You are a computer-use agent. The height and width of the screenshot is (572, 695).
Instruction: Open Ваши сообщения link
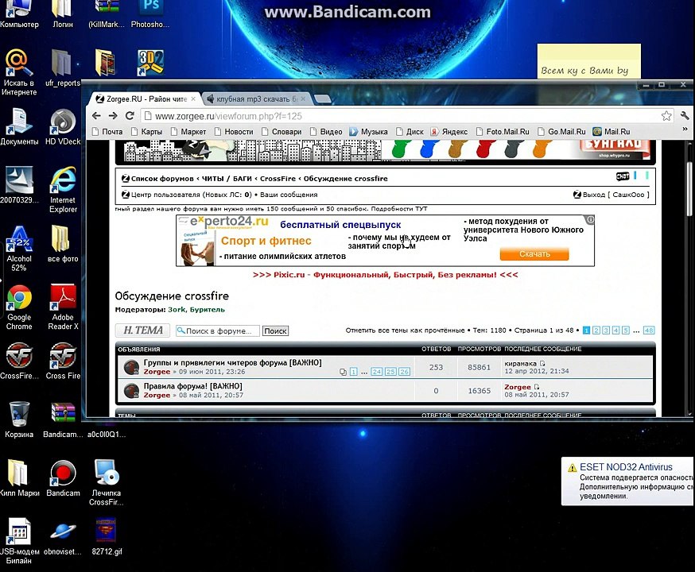coord(289,195)
